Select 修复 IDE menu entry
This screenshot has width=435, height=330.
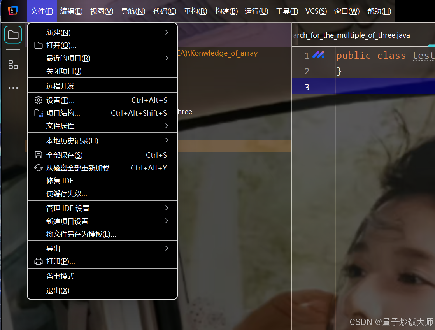[x=102, y=181]
